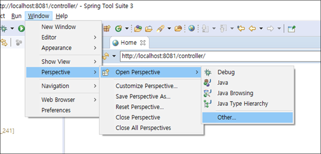
Task: Select the Perspective menu entry
Action: click(63, 72)
